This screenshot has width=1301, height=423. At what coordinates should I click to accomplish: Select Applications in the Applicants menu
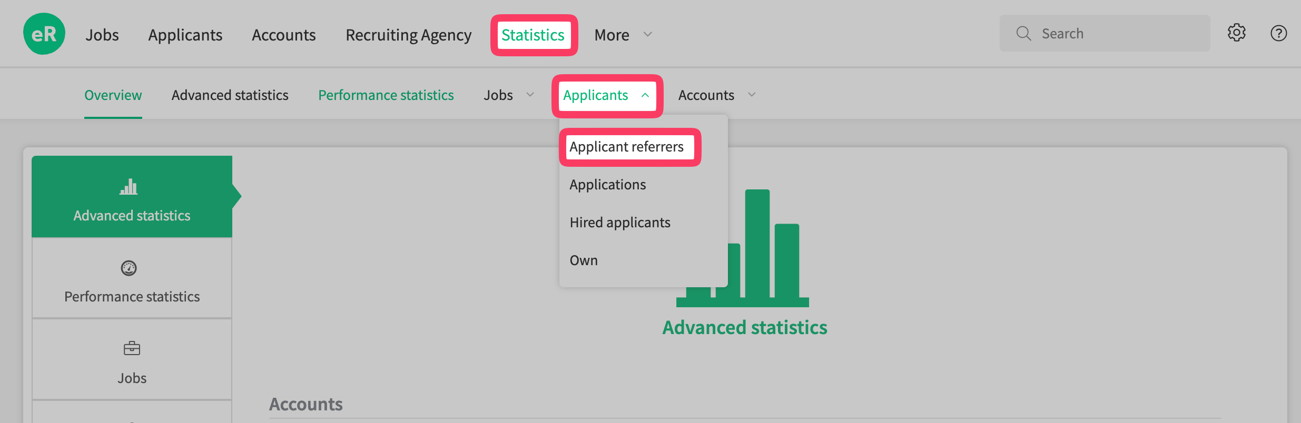tap(608, 185)
